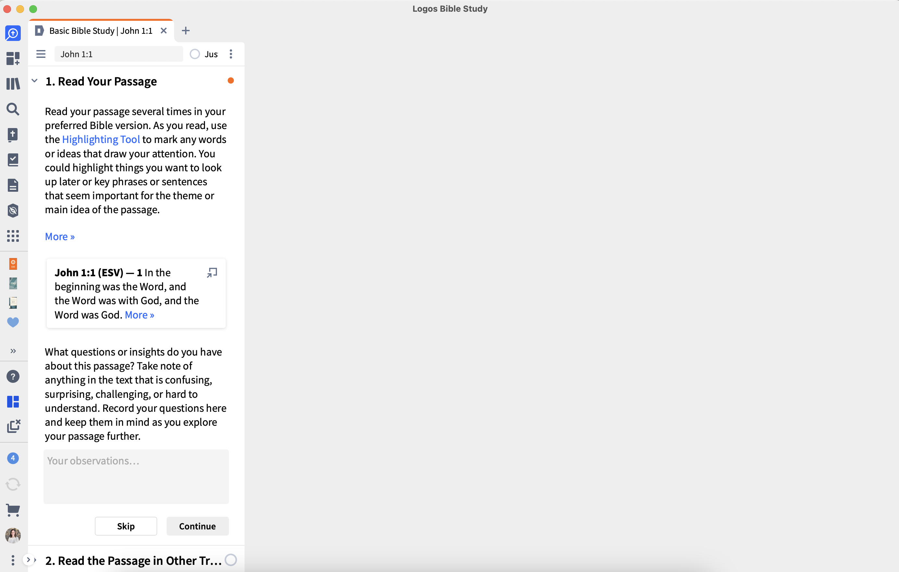Open the Bible book icon with cross
The width and height of the screenshot is (899, 572).
pyautogui.click(x=13, y=135)
